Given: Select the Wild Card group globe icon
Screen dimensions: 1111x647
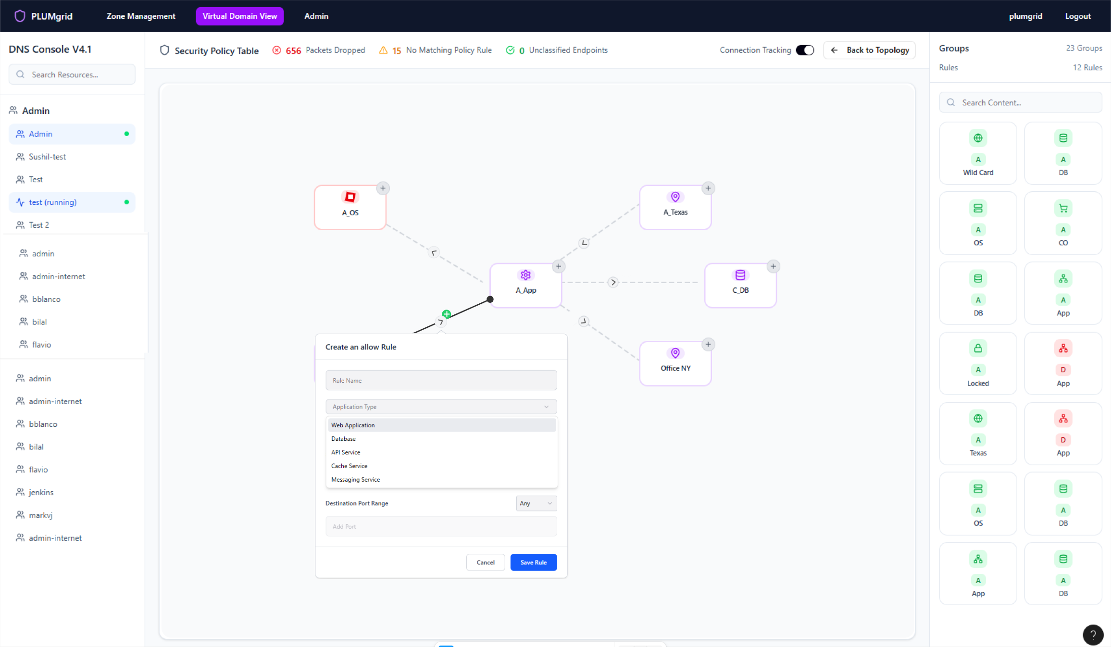Looking at the screenshot, I should pyautogui.click(x=977, y=138).
